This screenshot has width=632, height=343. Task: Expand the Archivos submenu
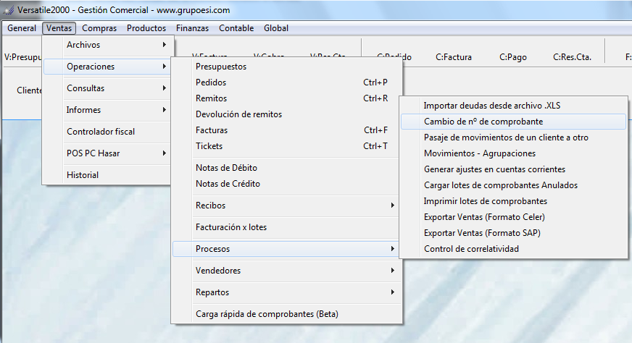tap(109, 45)
